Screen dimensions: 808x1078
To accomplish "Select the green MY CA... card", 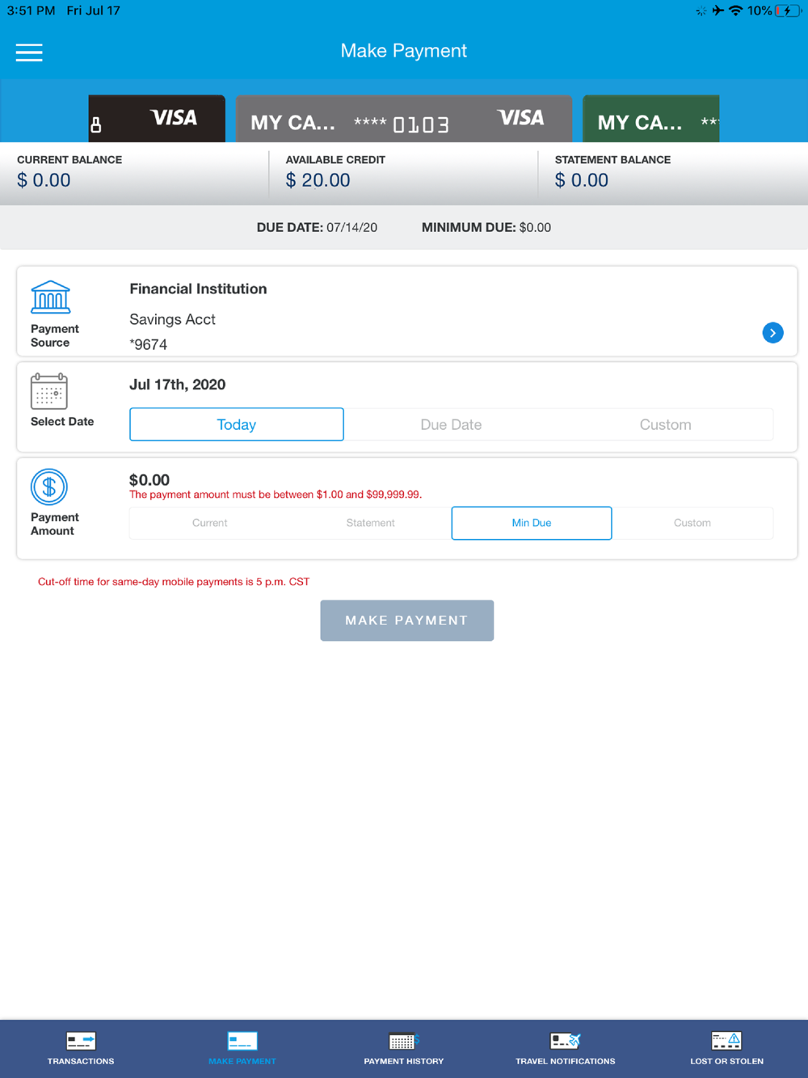I will tap(651, 119).
